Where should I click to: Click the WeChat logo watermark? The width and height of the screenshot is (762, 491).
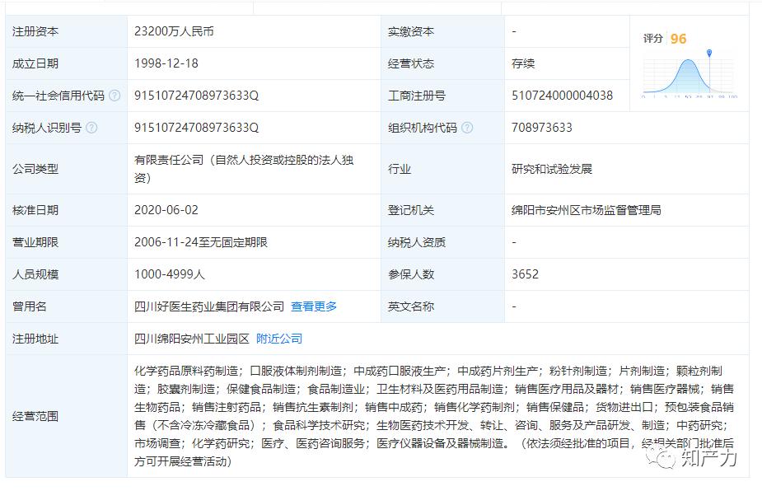(x=660, y=457)
